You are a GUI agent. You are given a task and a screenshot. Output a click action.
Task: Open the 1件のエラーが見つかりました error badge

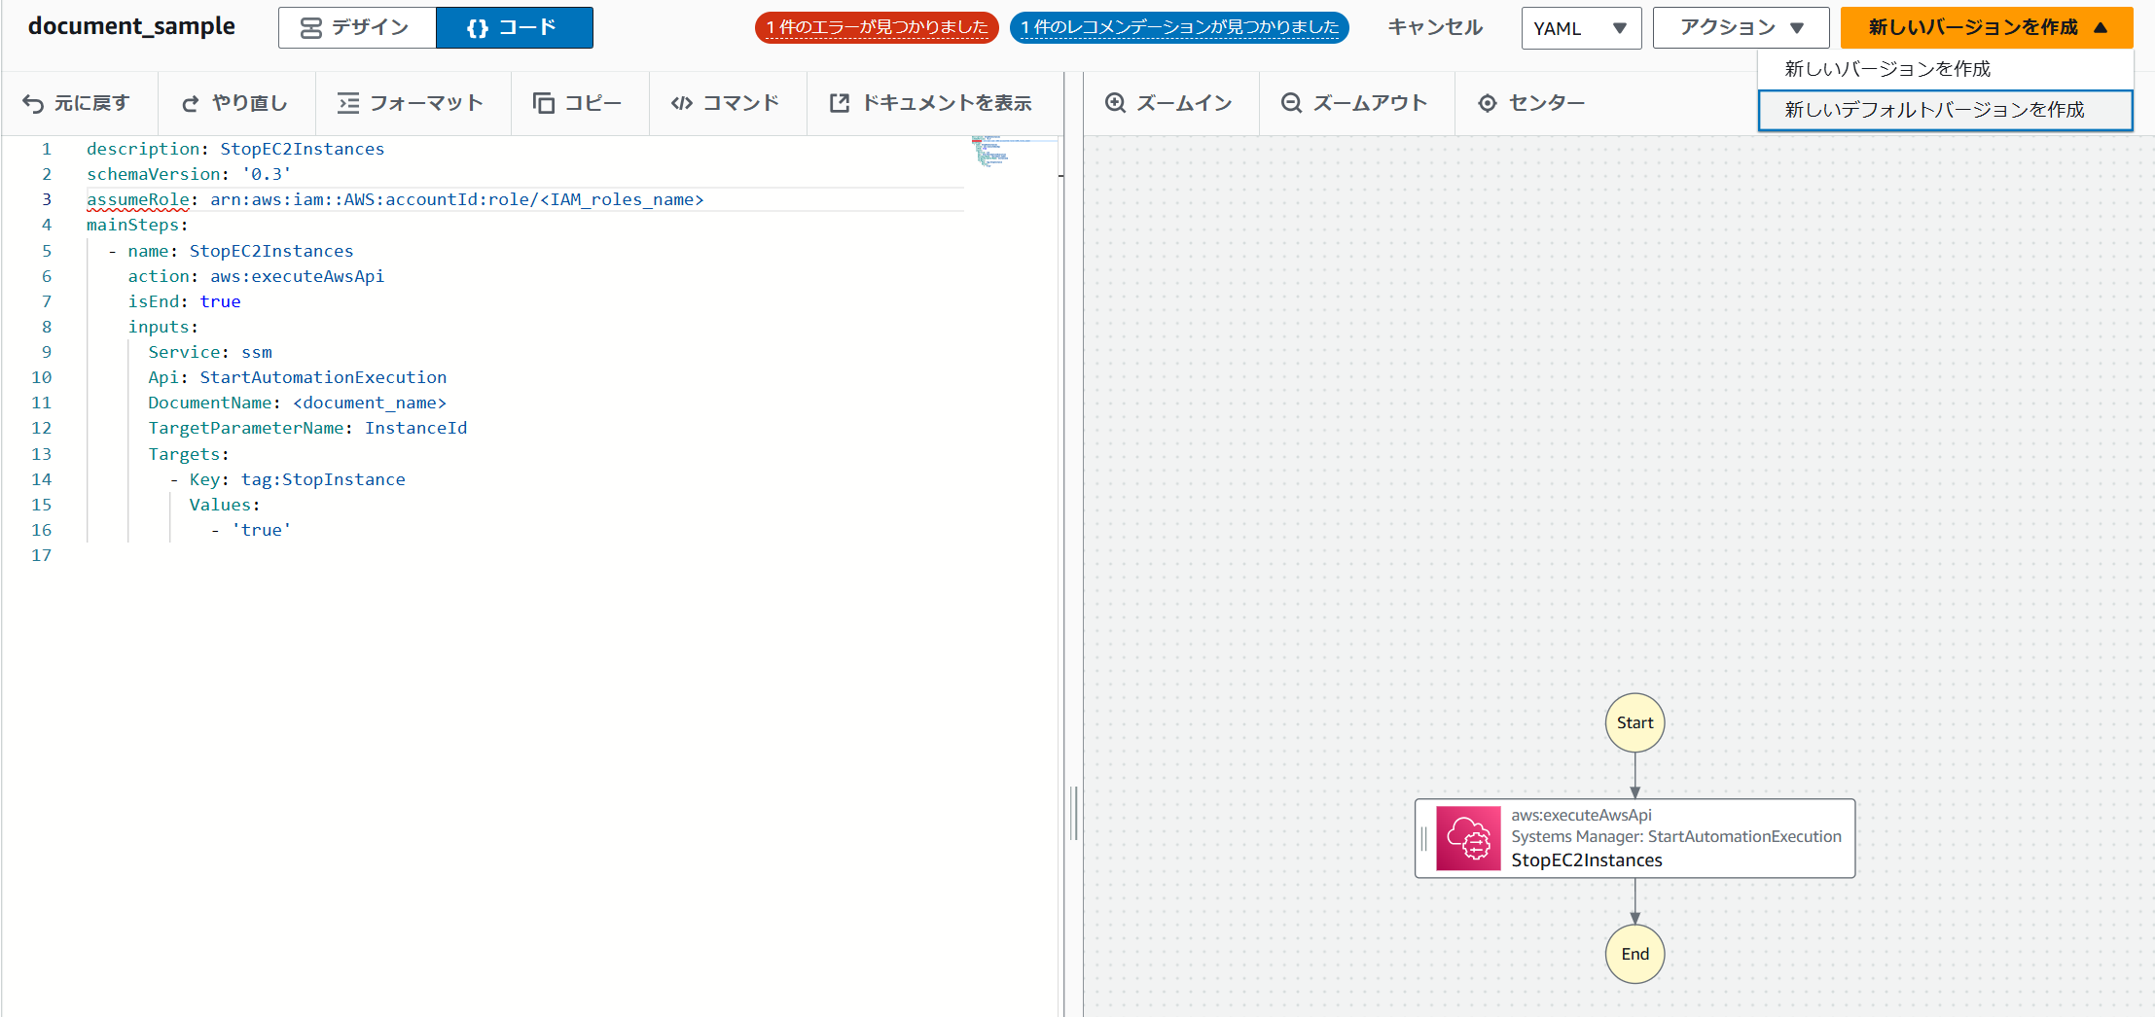point(877,27)
